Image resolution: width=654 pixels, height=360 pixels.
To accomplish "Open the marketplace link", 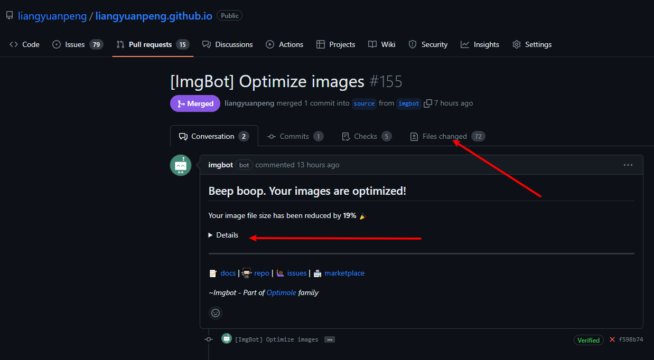I will point(344,273).
